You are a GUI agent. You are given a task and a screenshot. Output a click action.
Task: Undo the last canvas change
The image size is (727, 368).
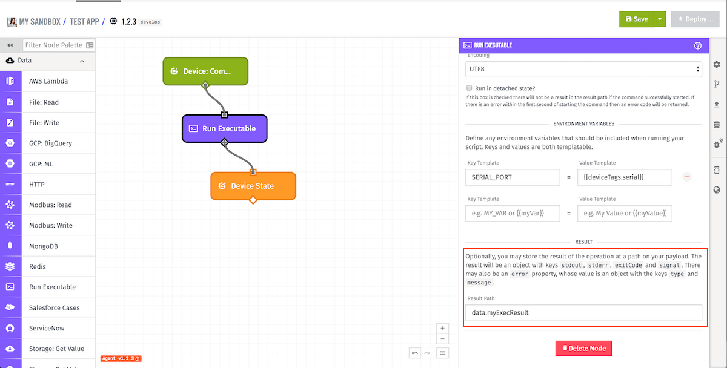point(415,353)
